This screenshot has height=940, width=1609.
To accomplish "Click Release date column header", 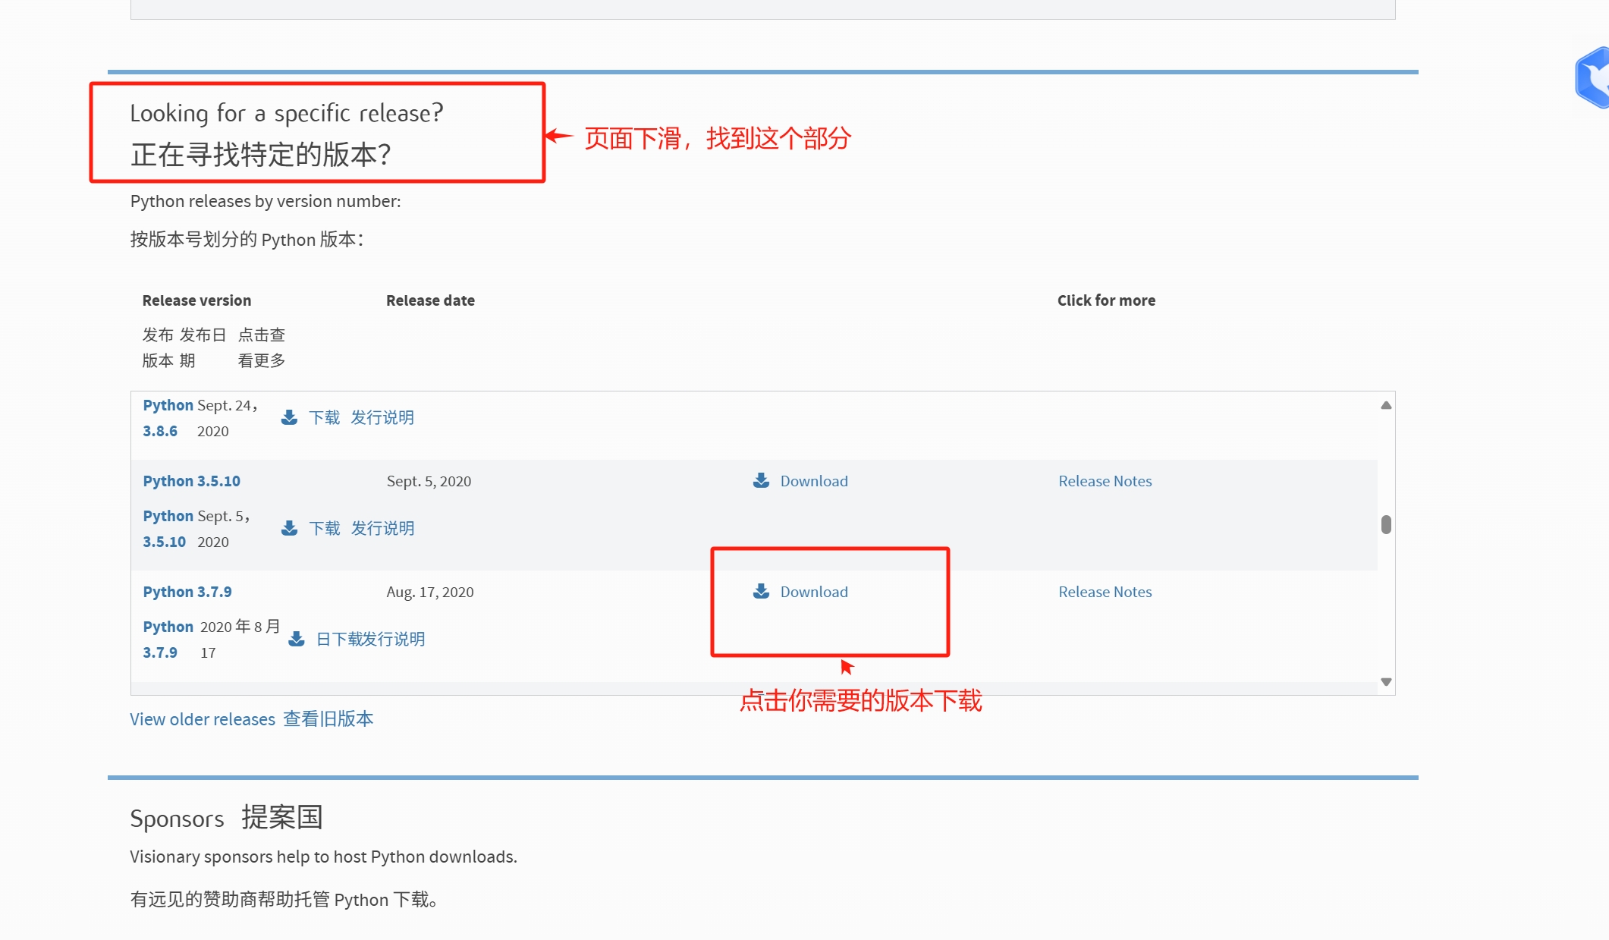I will pyautogui.click(x=430, y=300).
